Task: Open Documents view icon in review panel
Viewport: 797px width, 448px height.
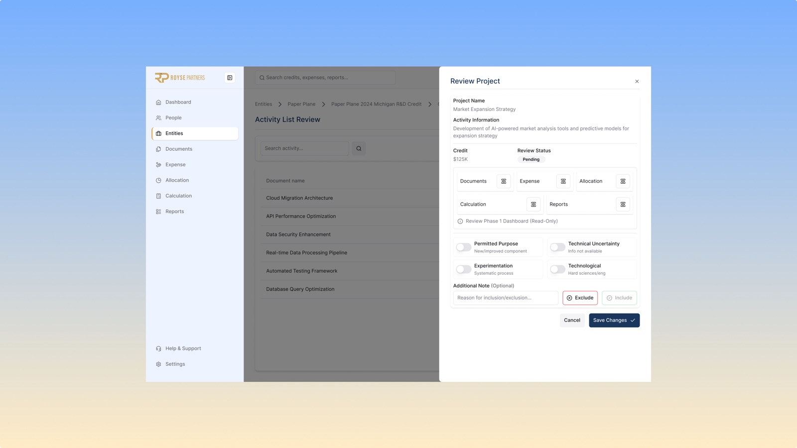Action: tap(504, 181)
